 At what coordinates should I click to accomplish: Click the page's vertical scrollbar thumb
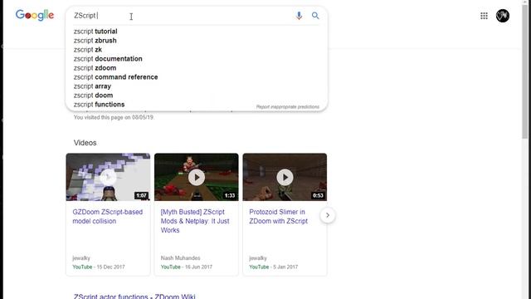pos(525,71)
